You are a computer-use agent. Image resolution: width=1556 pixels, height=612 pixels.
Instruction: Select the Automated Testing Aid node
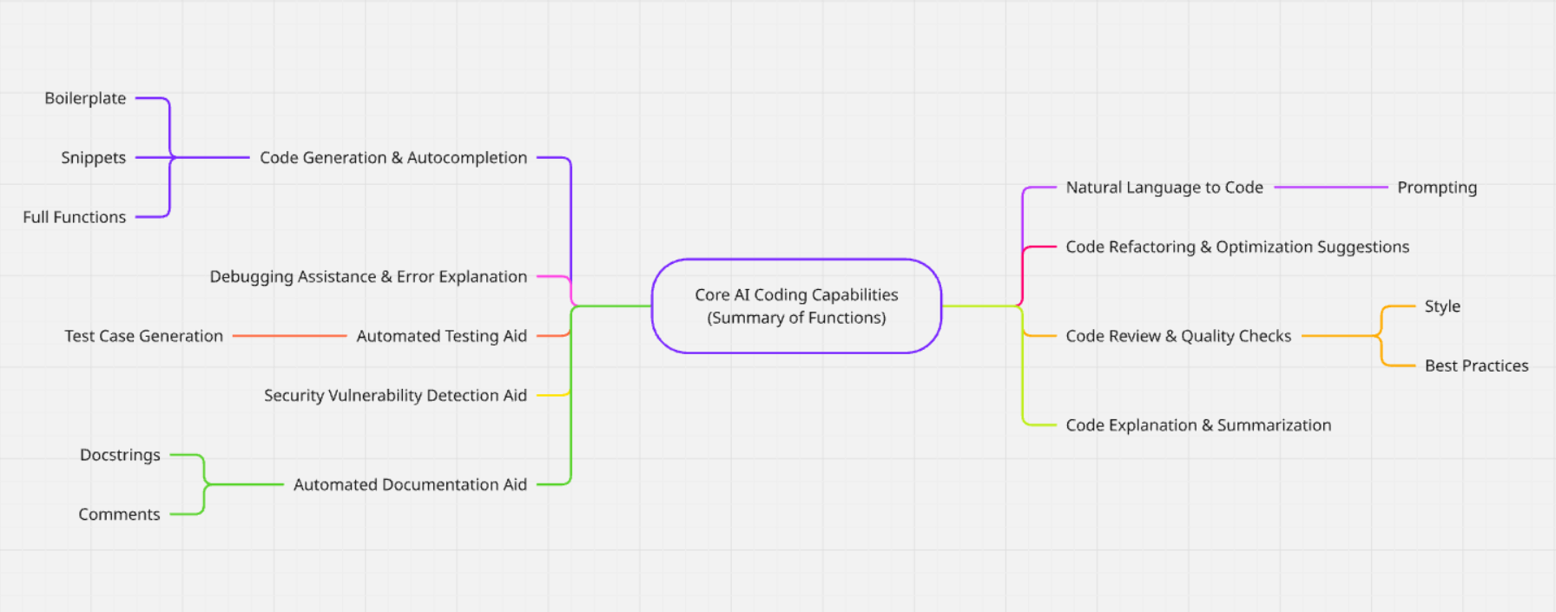tap(441, 336)
